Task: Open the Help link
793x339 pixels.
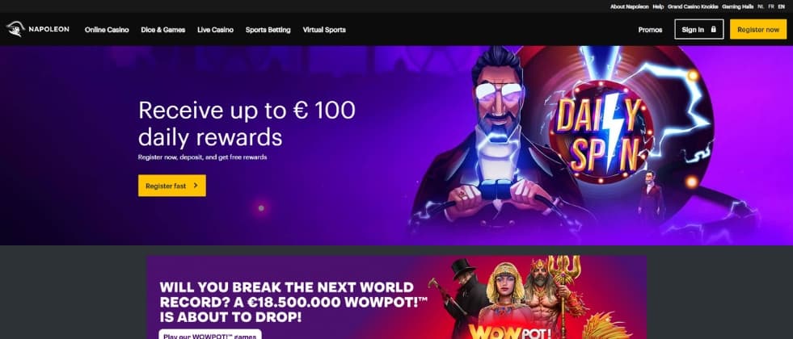Action: click(658, 6)
